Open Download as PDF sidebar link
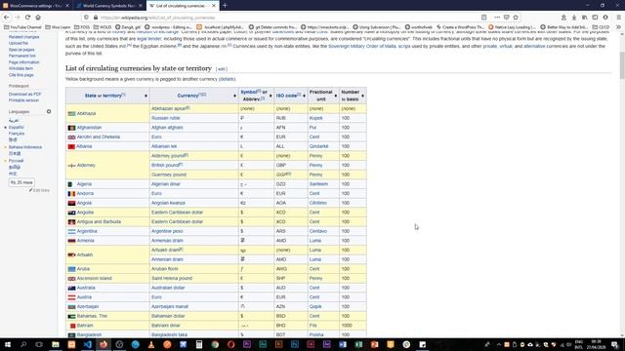The image size is (625, 351). pos(25,94)
